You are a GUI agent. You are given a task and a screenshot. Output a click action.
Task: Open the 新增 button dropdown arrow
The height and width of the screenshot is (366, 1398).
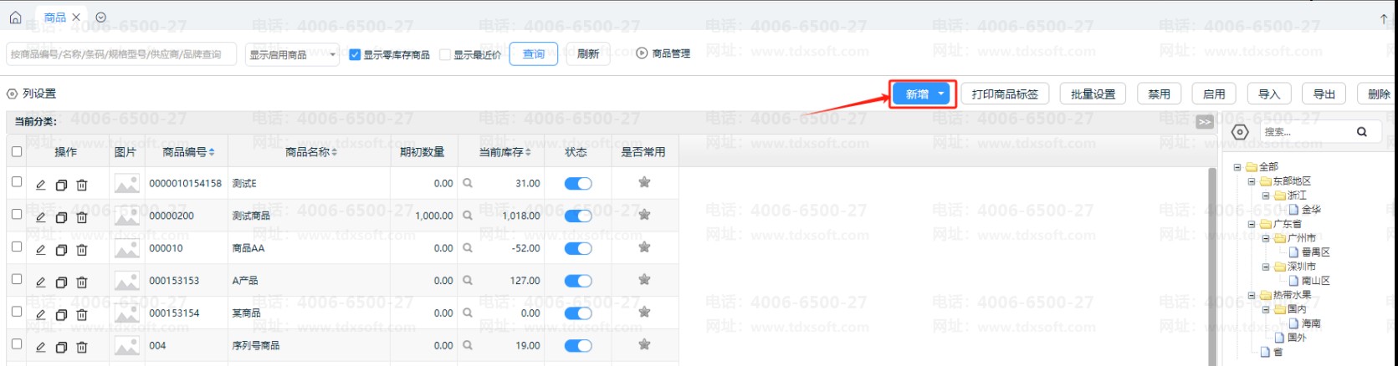tap(941, 94)
